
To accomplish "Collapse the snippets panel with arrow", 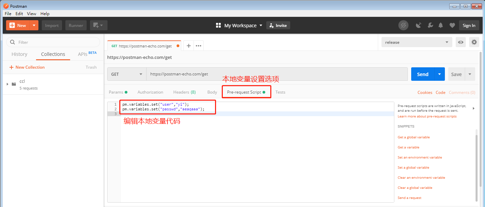I will 474,108.
